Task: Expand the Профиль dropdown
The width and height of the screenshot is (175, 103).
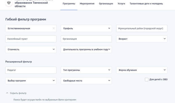Action: coord(86,28)
